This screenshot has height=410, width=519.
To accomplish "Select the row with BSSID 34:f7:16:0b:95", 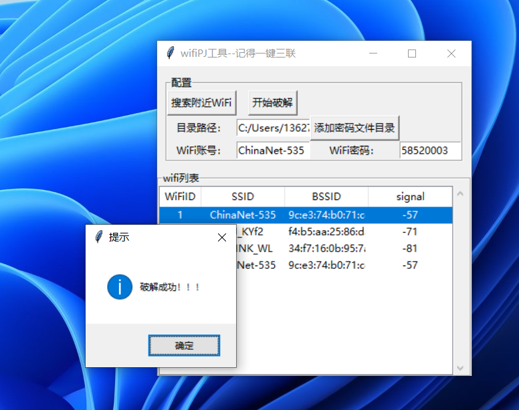I will (x=344, y=249).
